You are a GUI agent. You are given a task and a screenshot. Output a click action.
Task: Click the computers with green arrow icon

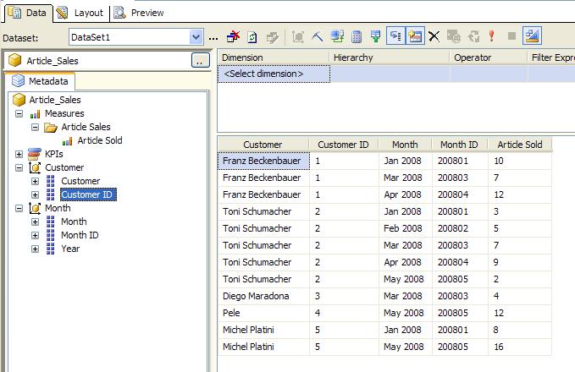point(337,36)
